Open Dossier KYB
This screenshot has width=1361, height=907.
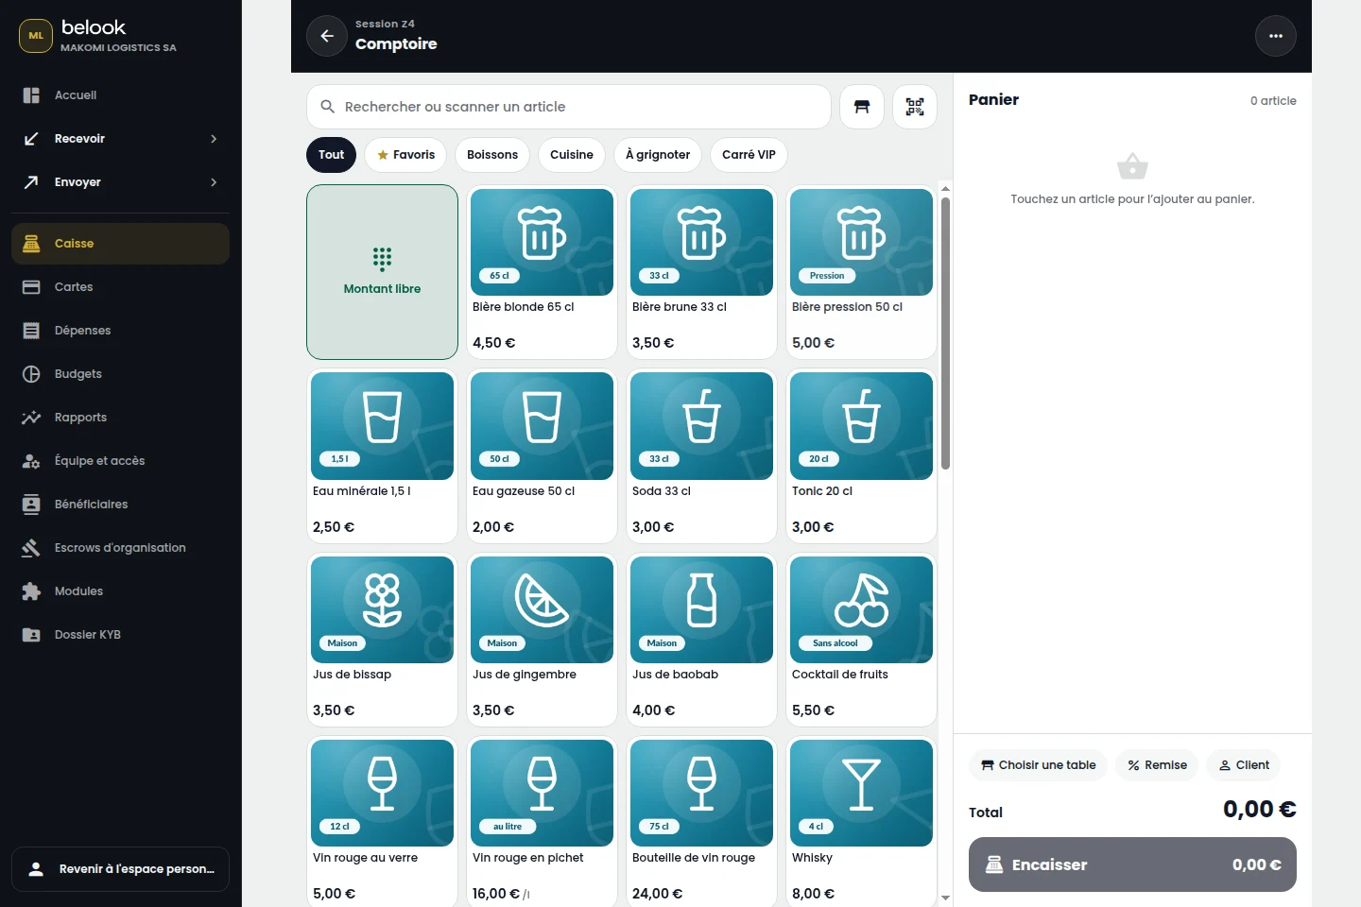121,635
